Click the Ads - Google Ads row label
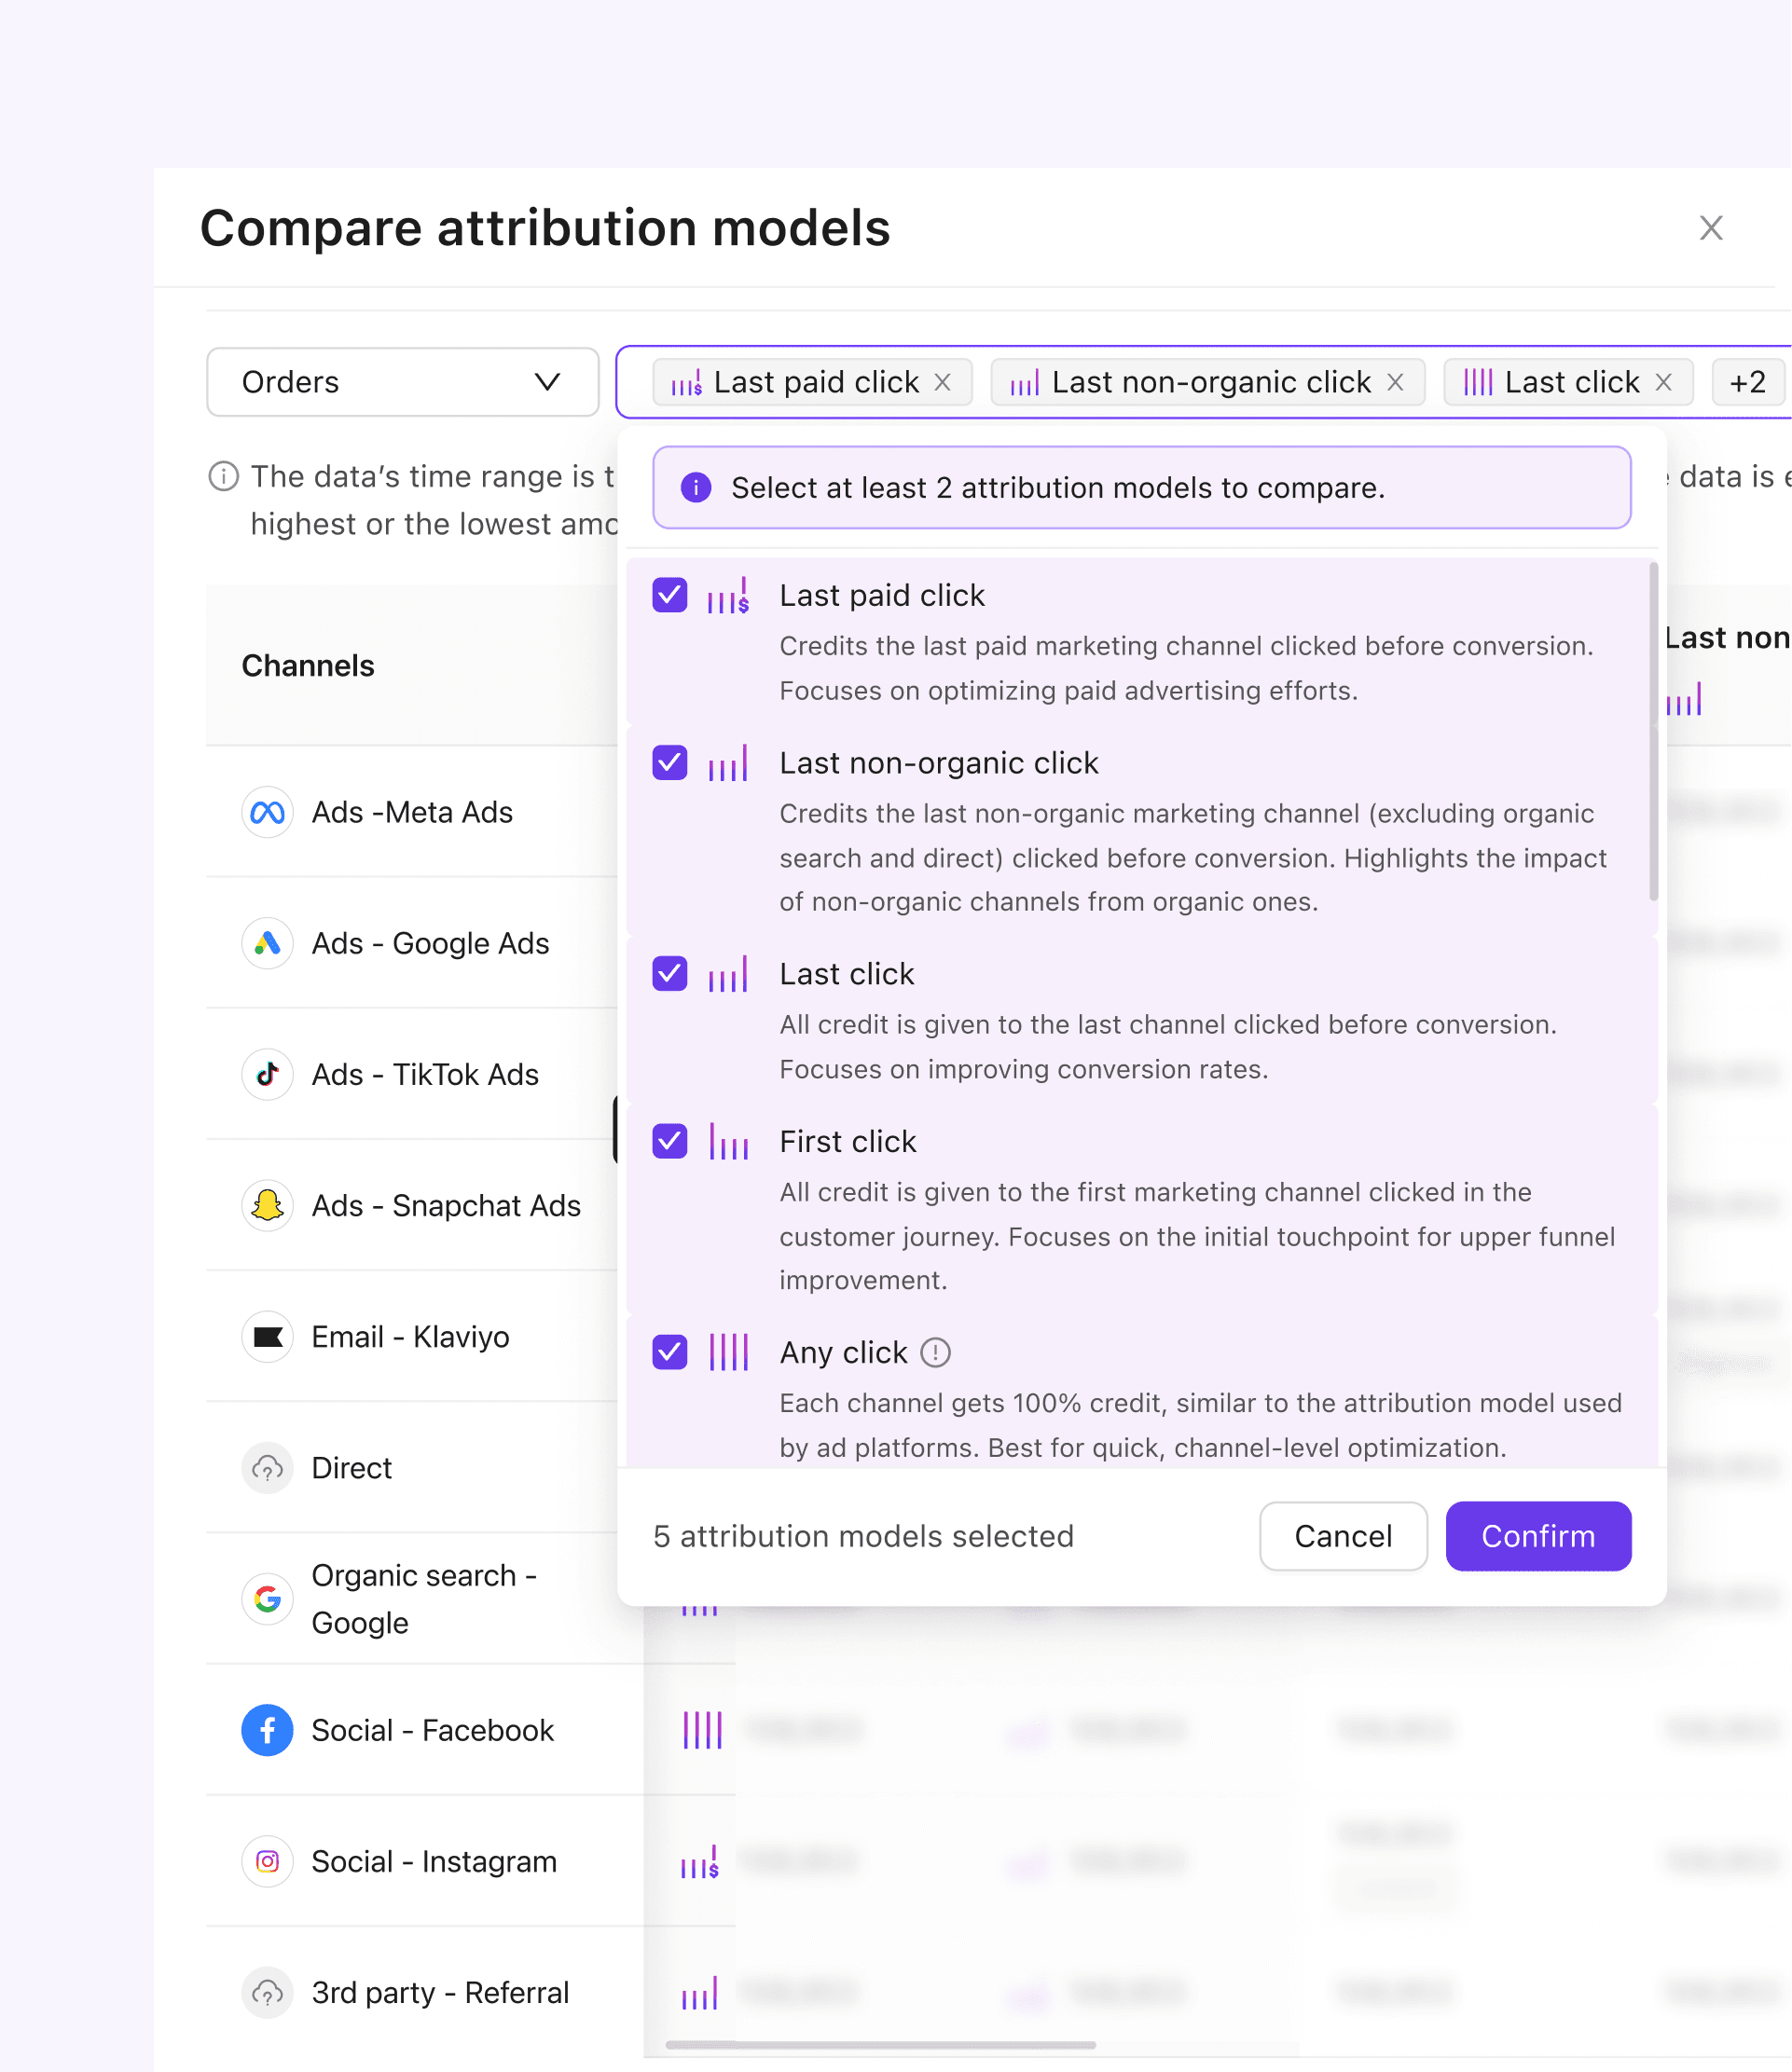Viewport: 1792px width, 2072px height. [430, 943]
